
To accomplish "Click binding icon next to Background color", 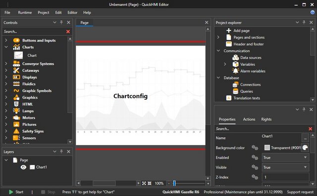I will click(255, 148).
